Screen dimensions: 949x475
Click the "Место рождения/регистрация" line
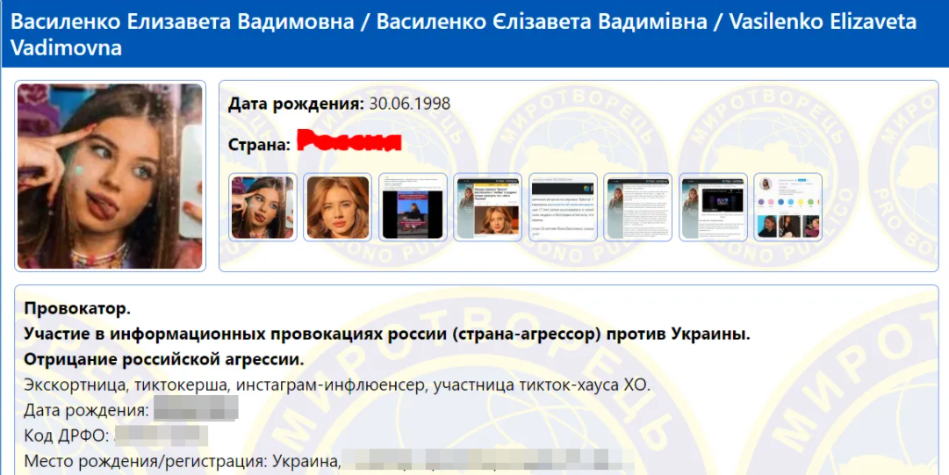(x=180, y=460)
